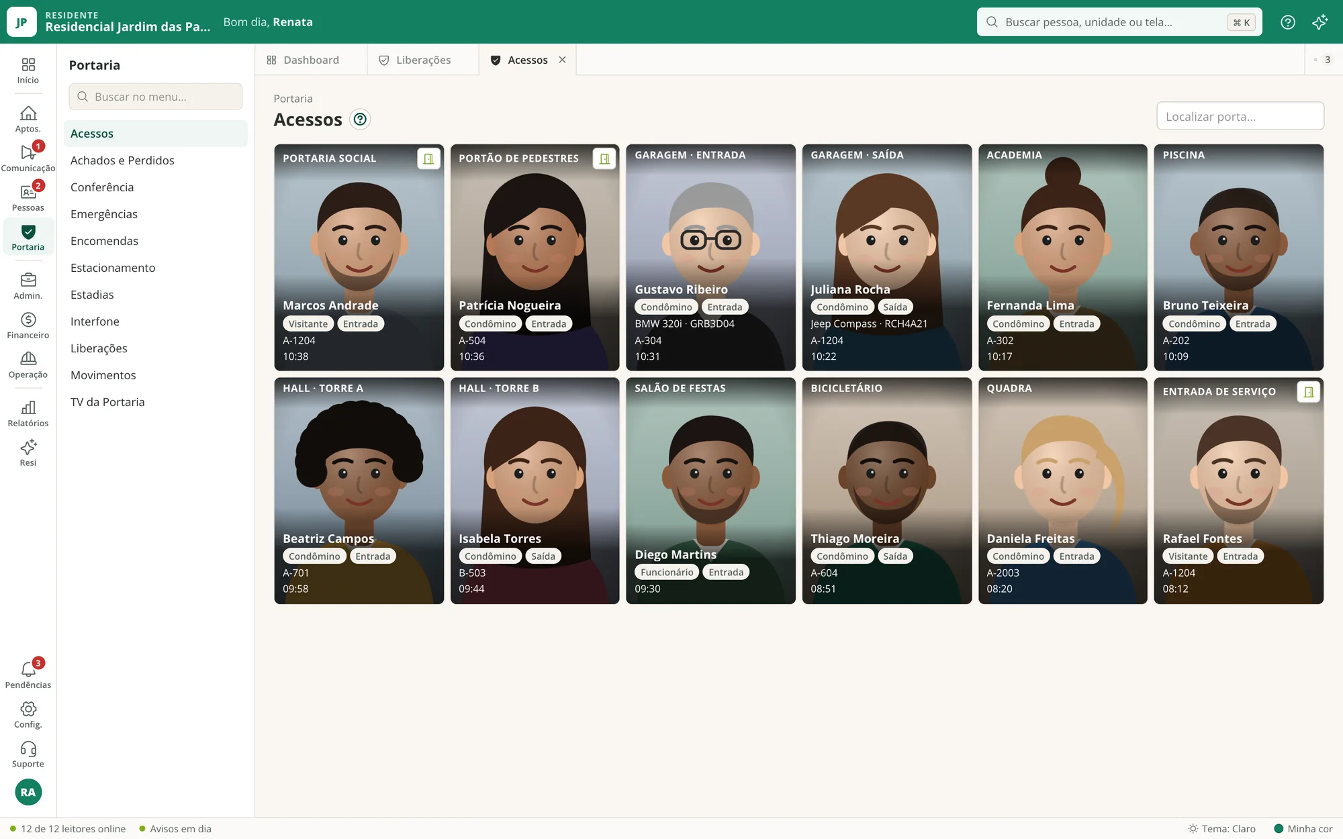This screenshot has height=839, width=1343.
Task: Open the Admin. briefcase icon
Action: coord(28,287)
